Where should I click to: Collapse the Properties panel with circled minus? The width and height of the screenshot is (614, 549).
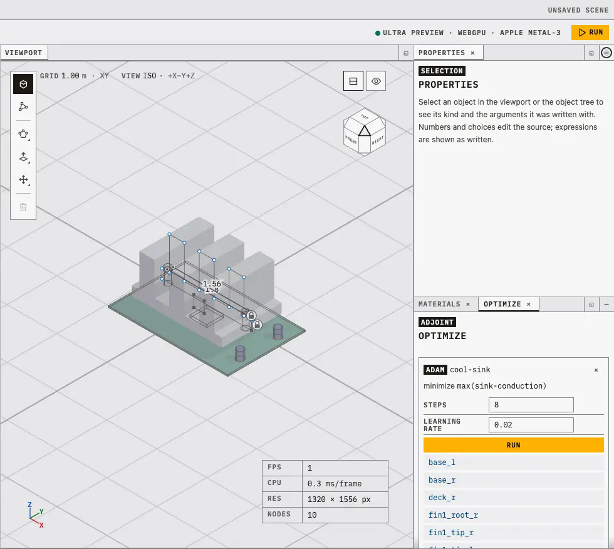tap(606, 53)
